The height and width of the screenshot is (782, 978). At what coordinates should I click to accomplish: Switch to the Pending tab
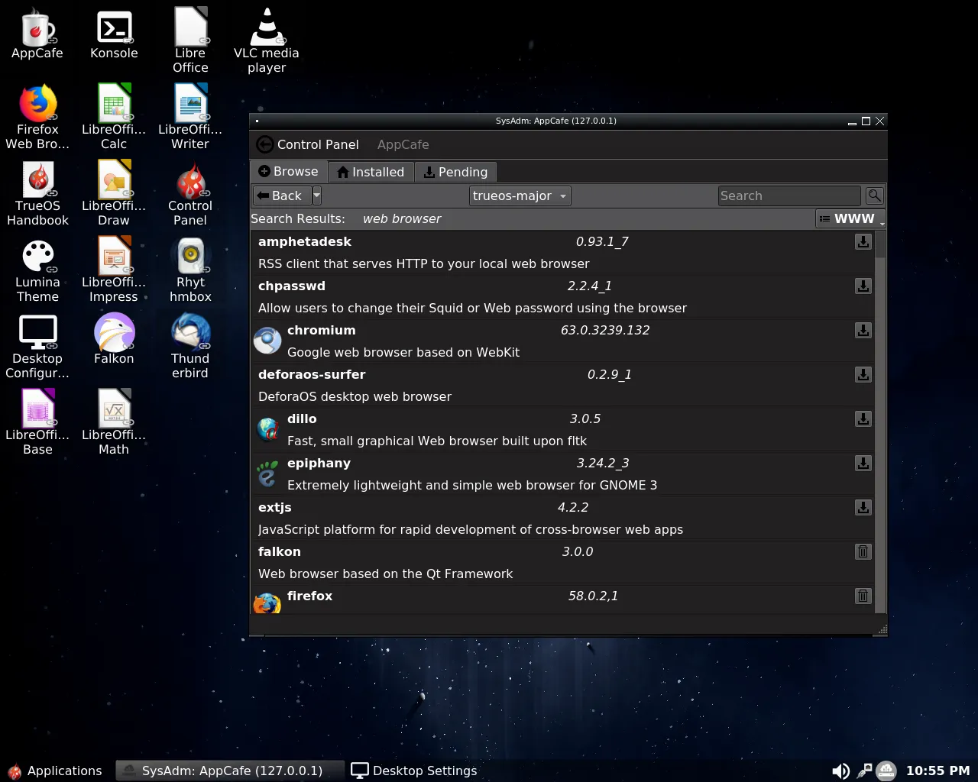(456, 172)
